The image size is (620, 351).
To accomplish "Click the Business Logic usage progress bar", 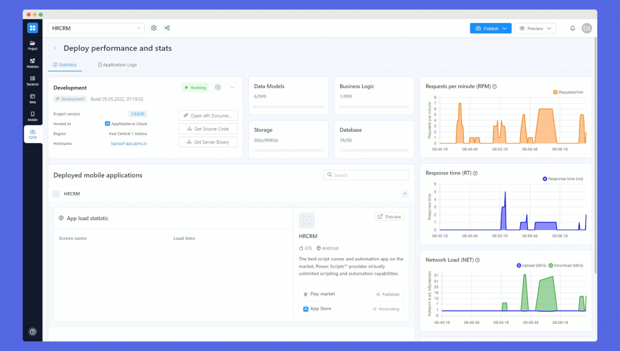I will pyautogui.click(x=374, y=106).
